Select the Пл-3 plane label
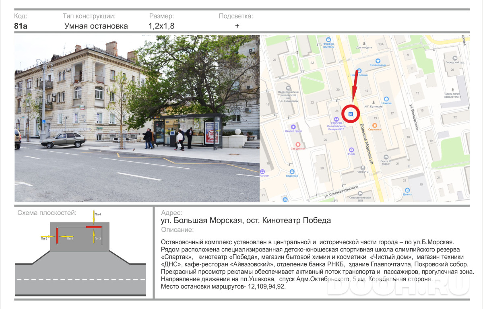The width and height of the screenshot is (483, 309). tap(98, 239)
